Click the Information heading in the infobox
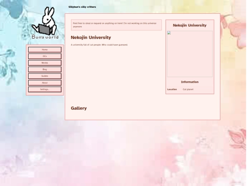The image size is (249, 186). click(x=190, y=82)
